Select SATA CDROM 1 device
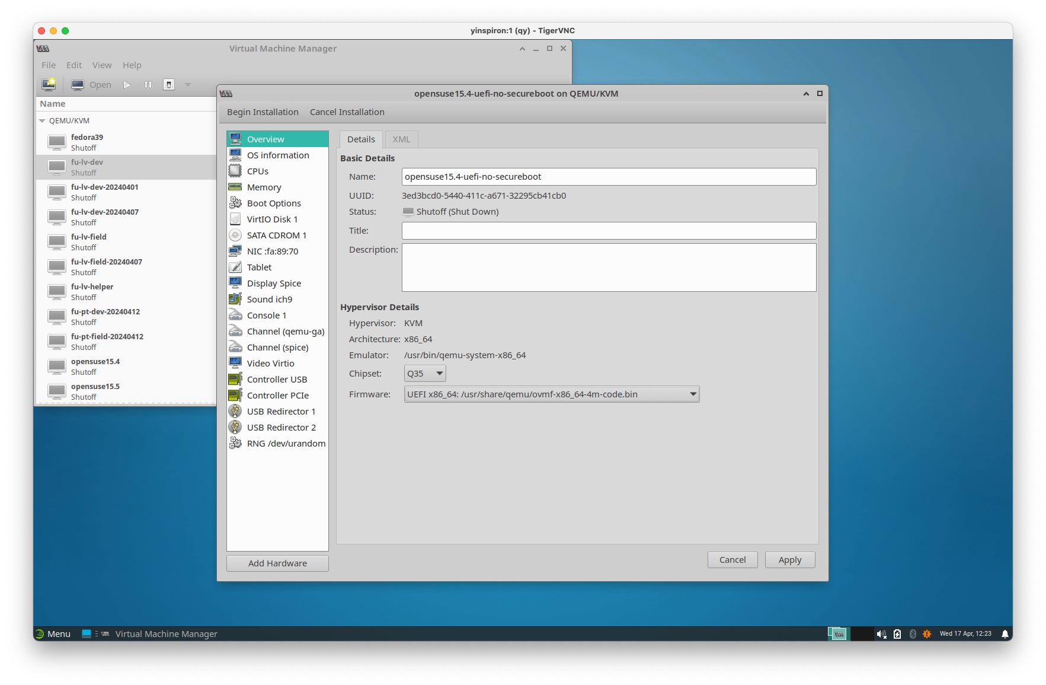This screenshot has width=1046, height=685. pos(277,235)
